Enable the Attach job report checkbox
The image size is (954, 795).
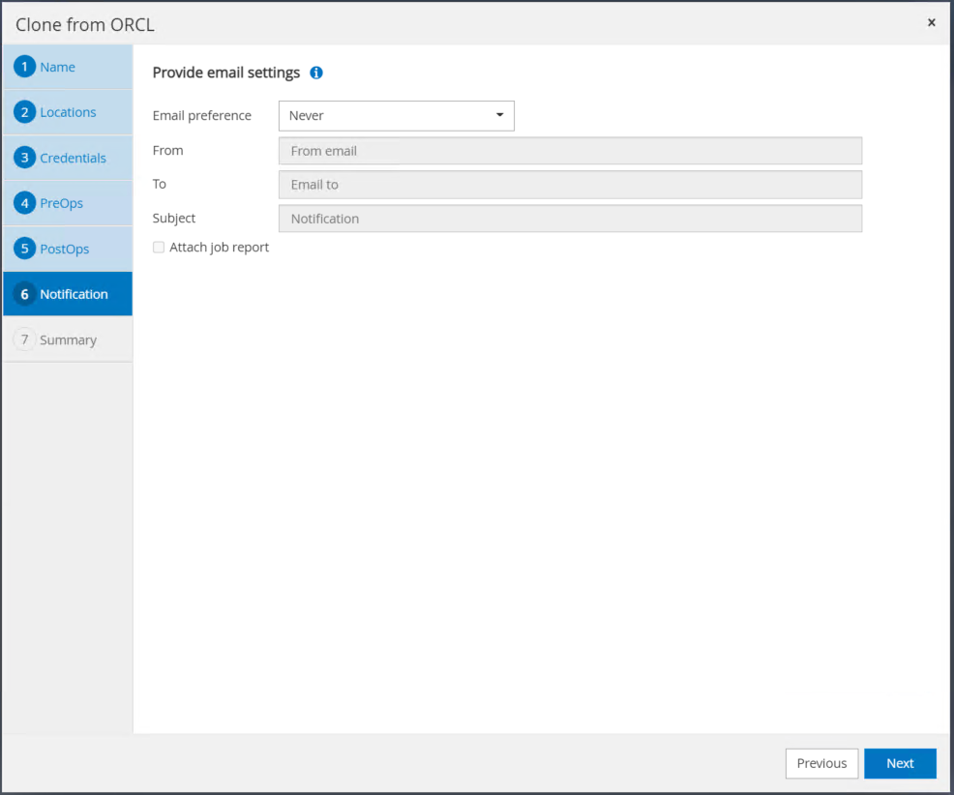point(159,248)
